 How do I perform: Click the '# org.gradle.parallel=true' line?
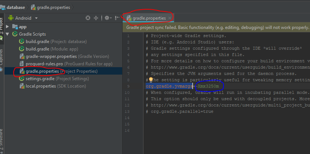coord(180,111)
